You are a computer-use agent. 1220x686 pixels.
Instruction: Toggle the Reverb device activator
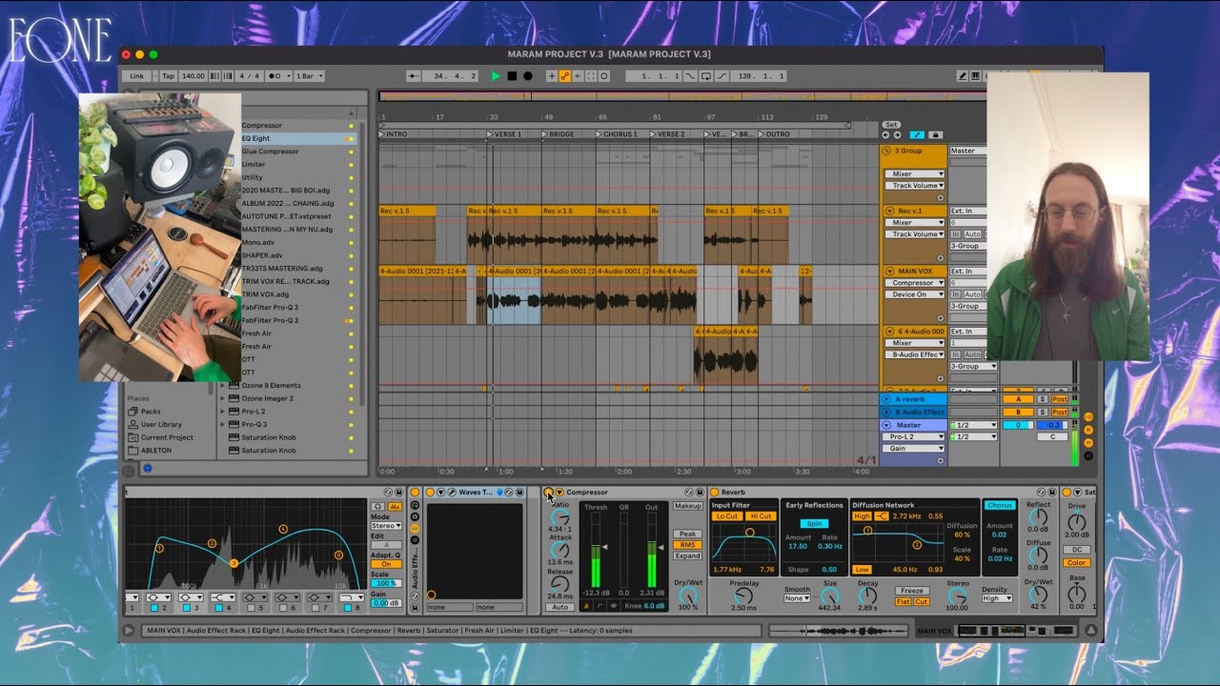[715, 493]
